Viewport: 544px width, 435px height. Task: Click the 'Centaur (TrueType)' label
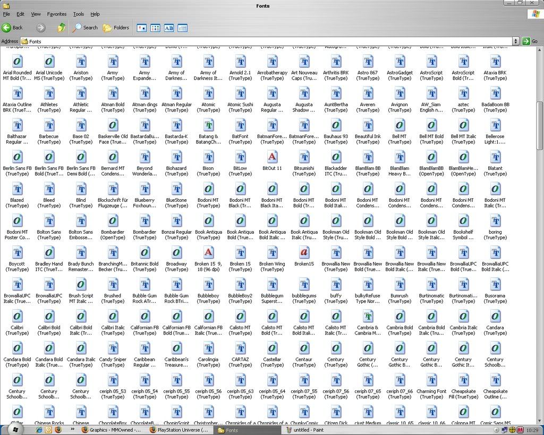coord(304,362)
